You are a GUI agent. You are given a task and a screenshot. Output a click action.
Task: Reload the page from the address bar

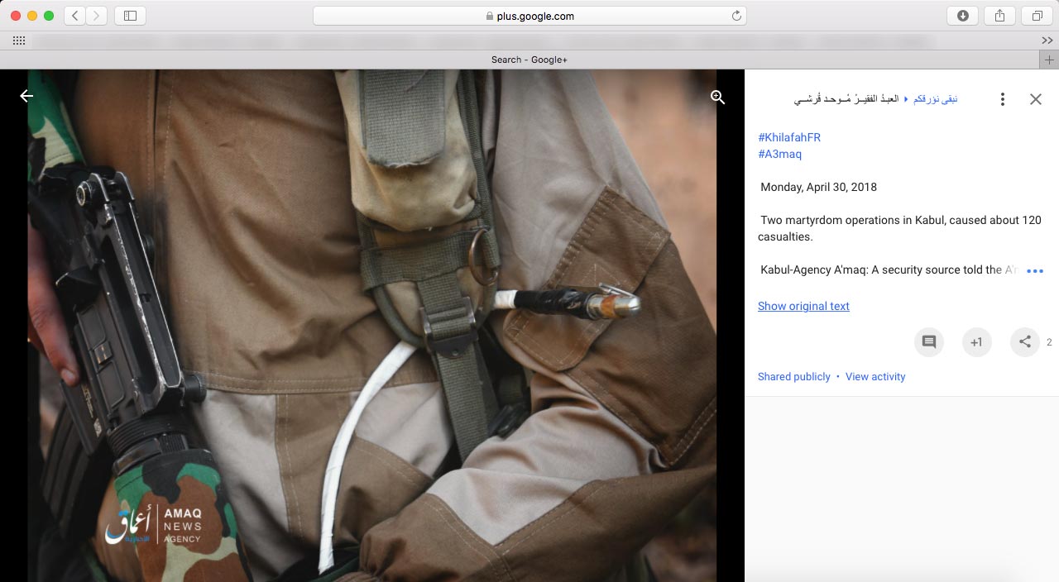pos(736,16)
